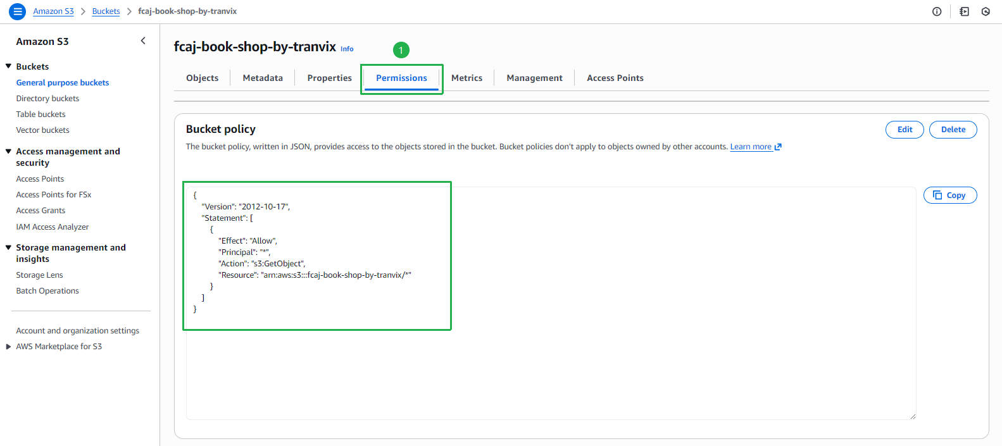Open Table buckets in sidebar
This screenshot has height=446, width=1002.
click(x=41, y=115)
